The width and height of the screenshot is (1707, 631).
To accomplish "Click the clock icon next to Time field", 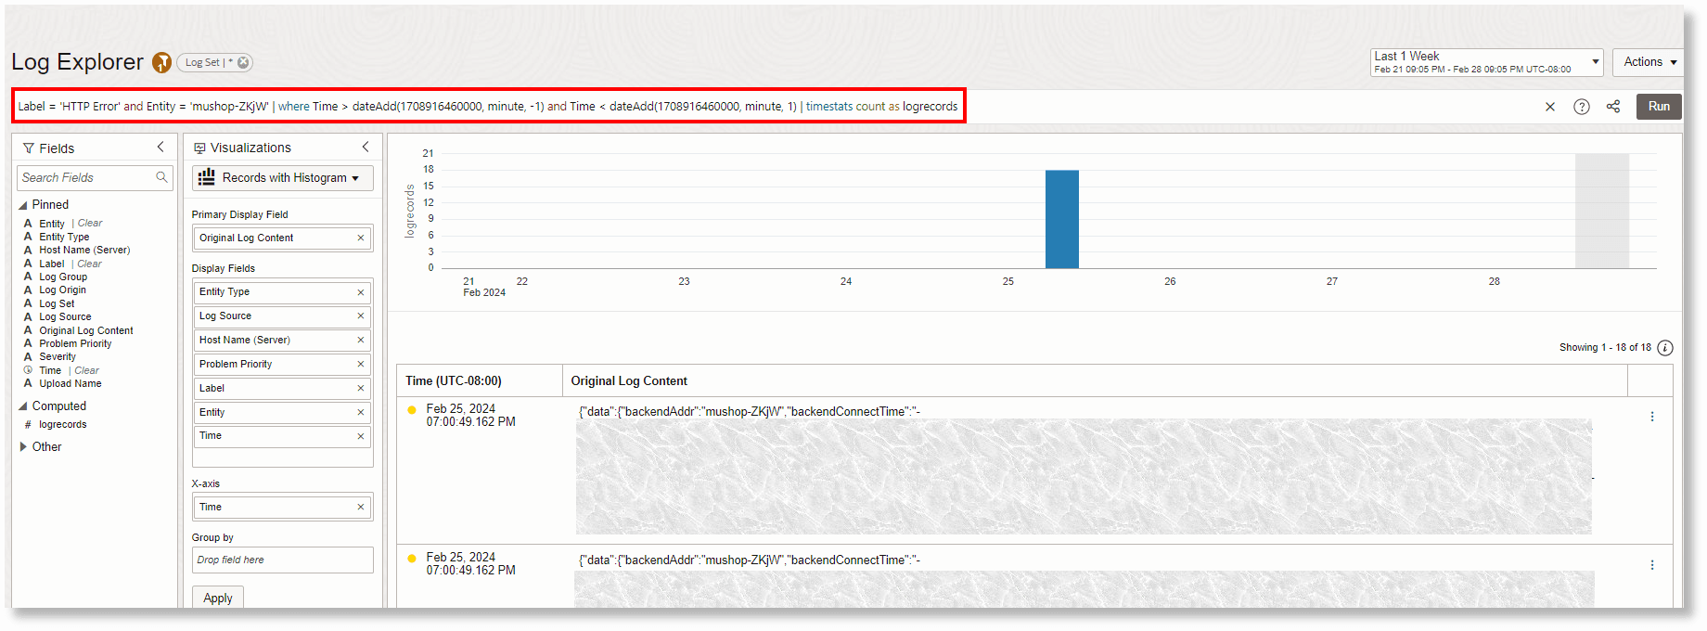I will [28, 370].
